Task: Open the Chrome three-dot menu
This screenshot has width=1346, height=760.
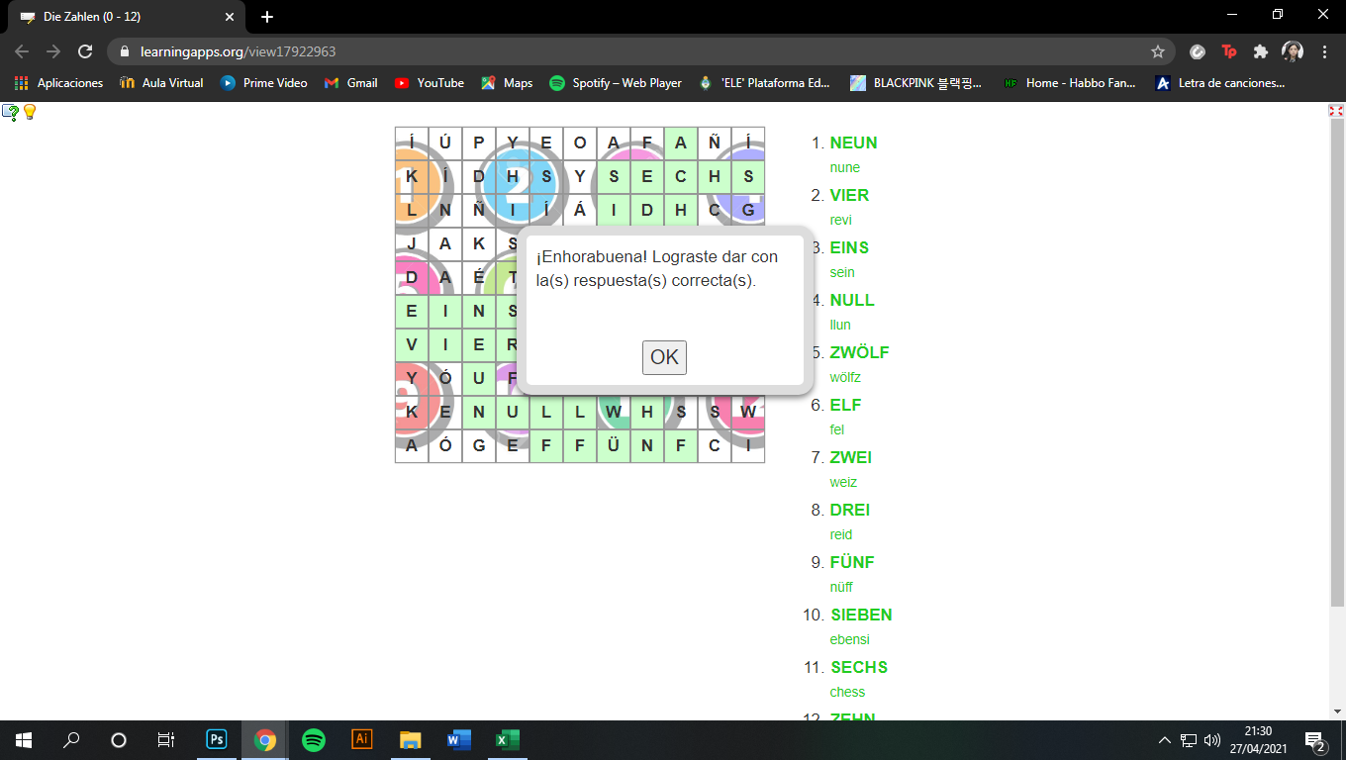Action: 1324,51
